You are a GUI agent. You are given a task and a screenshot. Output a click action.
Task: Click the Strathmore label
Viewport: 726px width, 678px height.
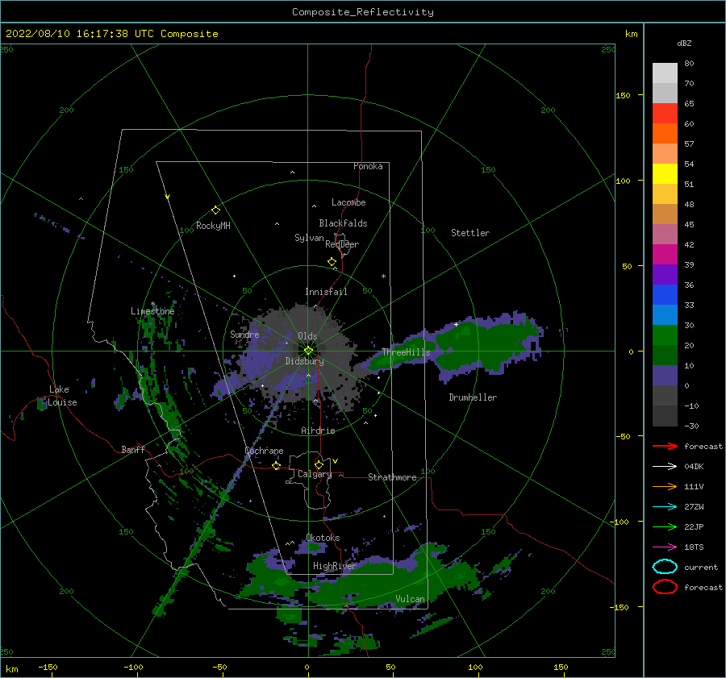pyautogui.click(x=392, y=477)
